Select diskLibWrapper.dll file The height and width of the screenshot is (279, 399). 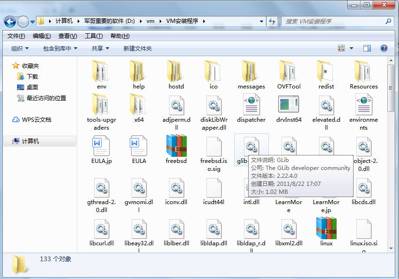[214, 112]
